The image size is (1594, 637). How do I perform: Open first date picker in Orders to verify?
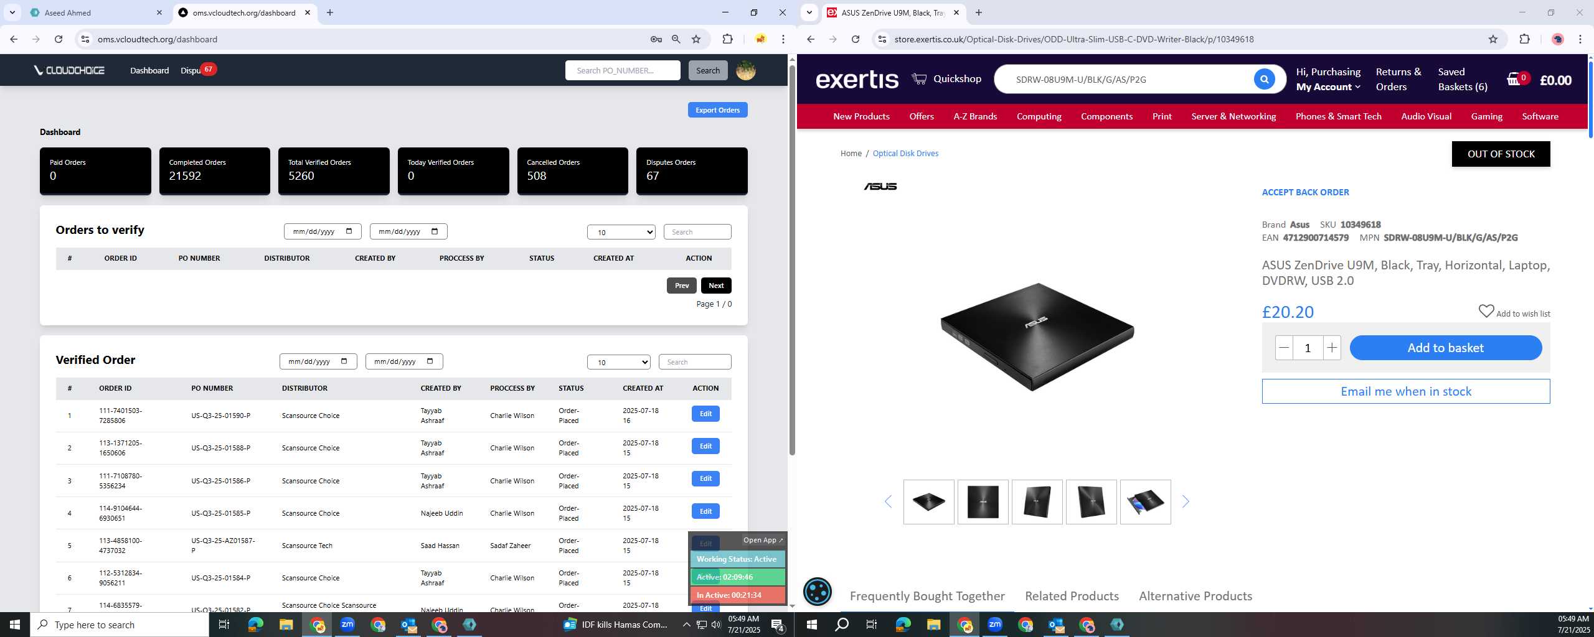click(323, 231)
